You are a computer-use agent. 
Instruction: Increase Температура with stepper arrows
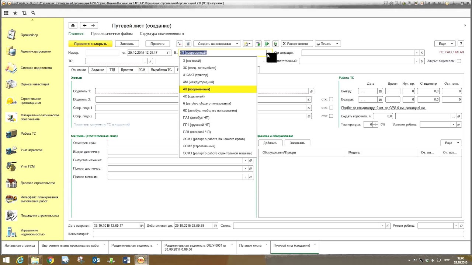coord(376,123)
